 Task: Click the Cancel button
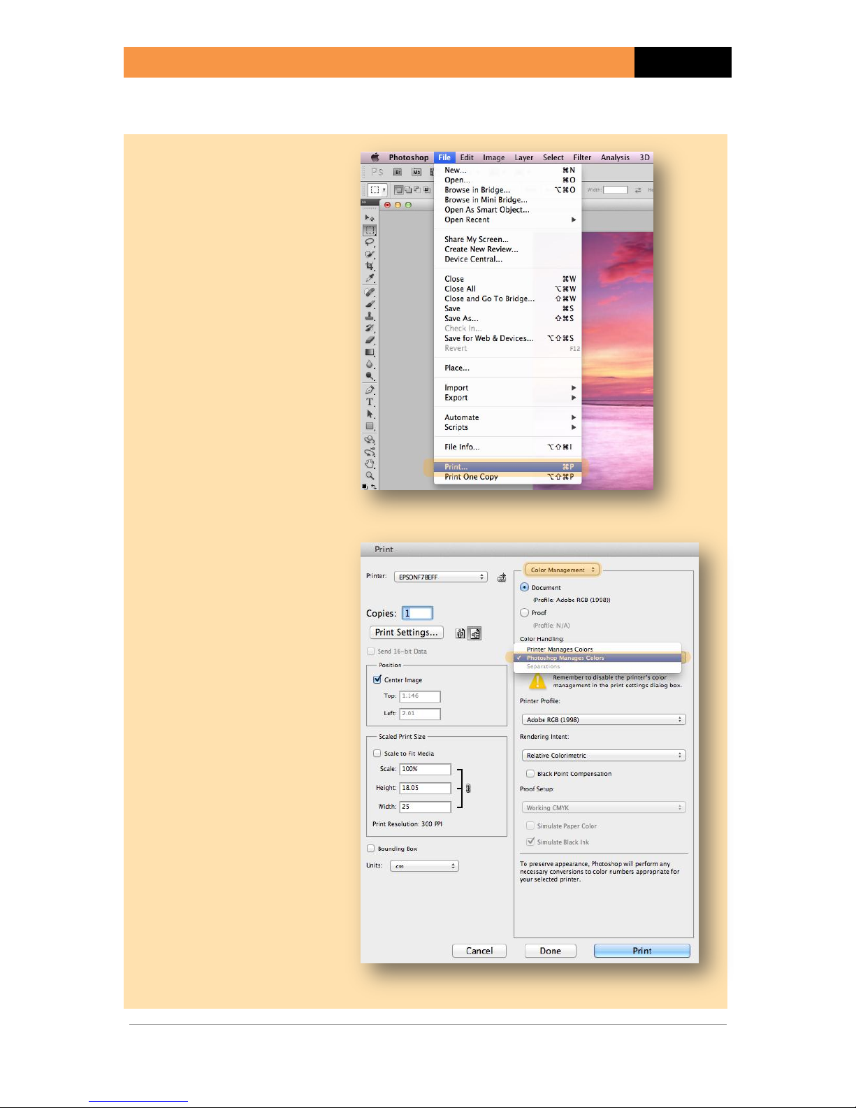tap(479, 951)
